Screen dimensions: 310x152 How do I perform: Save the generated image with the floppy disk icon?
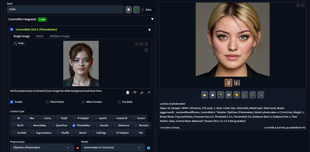(x=213, y=95)
